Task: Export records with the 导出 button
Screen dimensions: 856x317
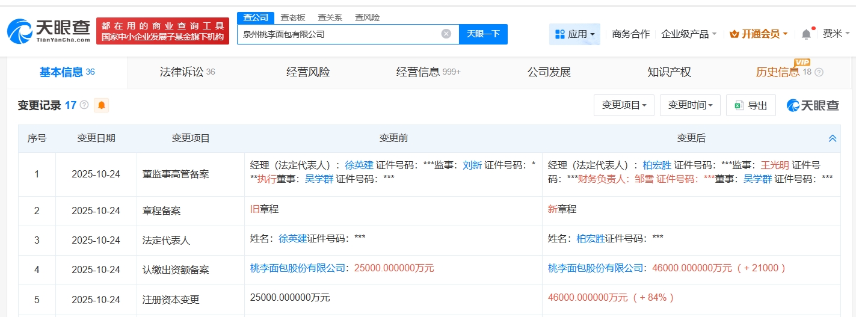Action: [751, 105]
